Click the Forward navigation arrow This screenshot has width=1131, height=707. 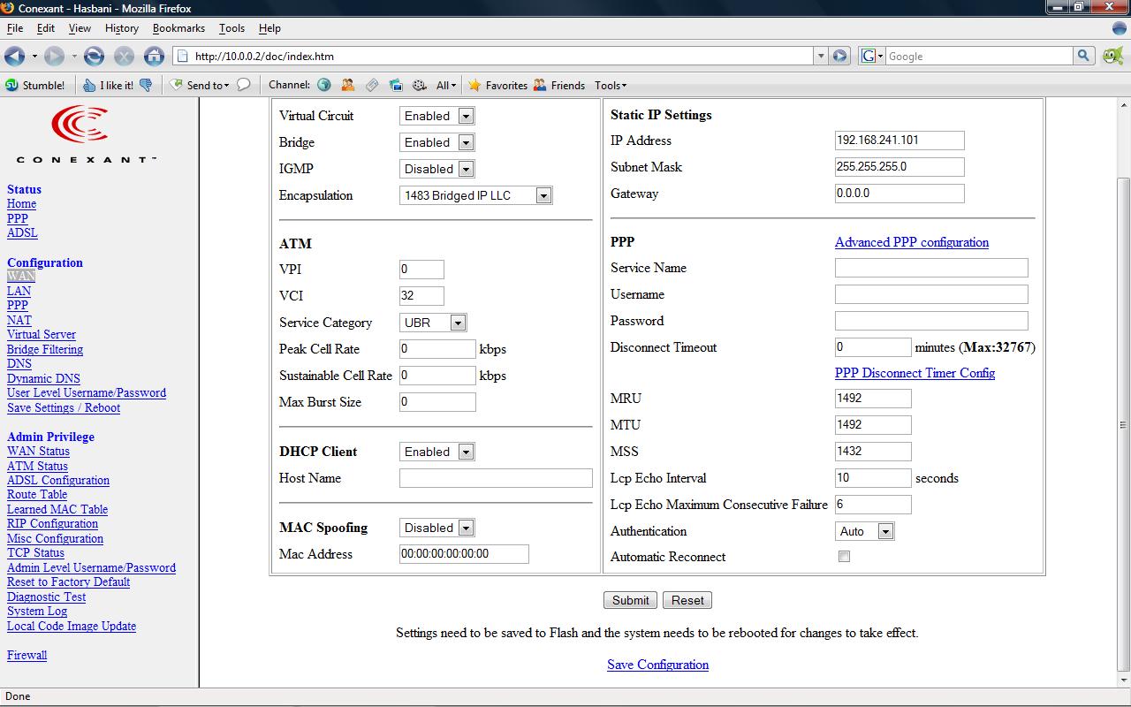click(54, 57)
